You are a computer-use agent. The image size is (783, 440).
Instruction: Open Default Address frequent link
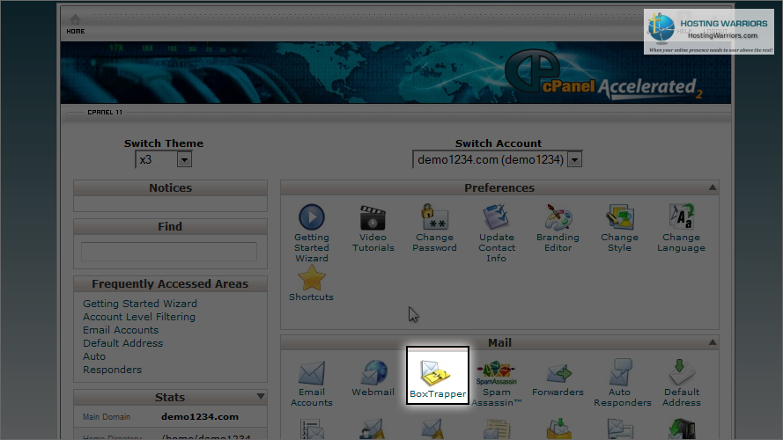click(122, 343)
